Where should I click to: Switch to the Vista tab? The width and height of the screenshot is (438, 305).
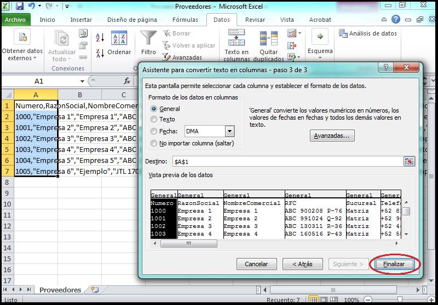(287, 20)
